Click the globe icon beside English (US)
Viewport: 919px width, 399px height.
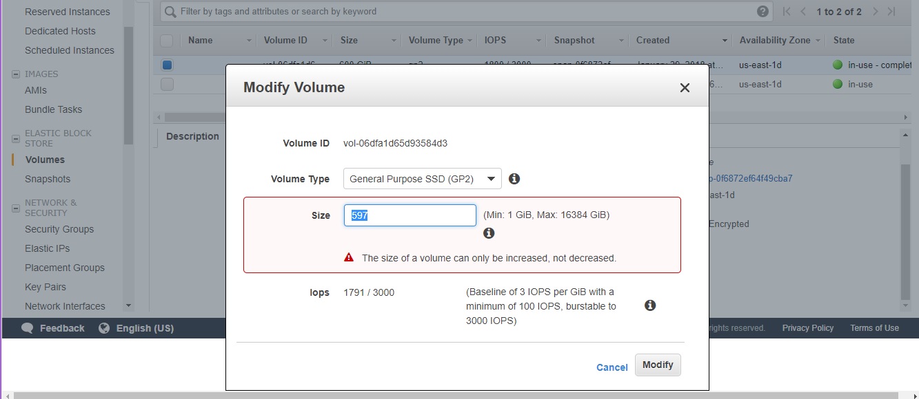[x=103, y=328]
